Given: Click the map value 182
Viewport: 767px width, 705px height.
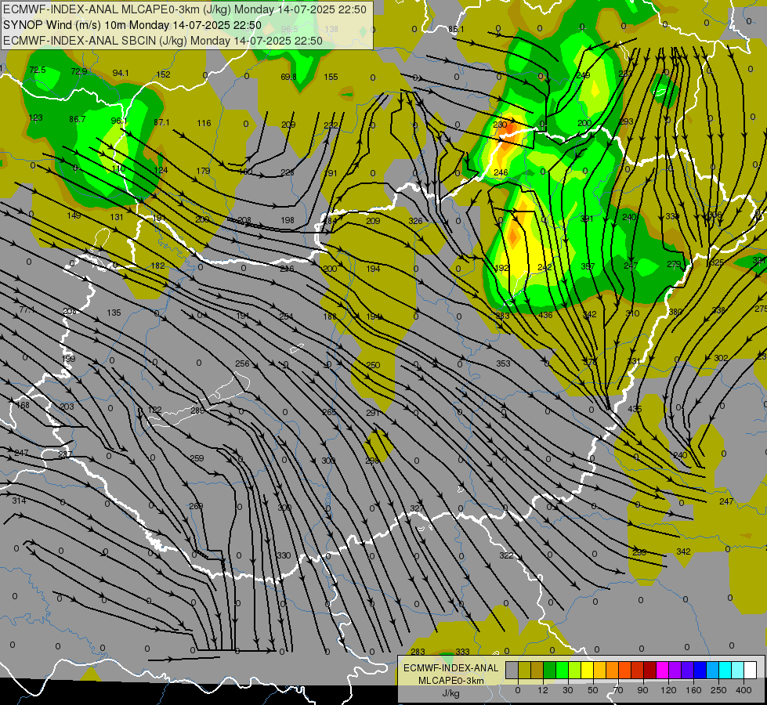Looking at the screenshot, I should pyautogui.click(x=157, y=266).
